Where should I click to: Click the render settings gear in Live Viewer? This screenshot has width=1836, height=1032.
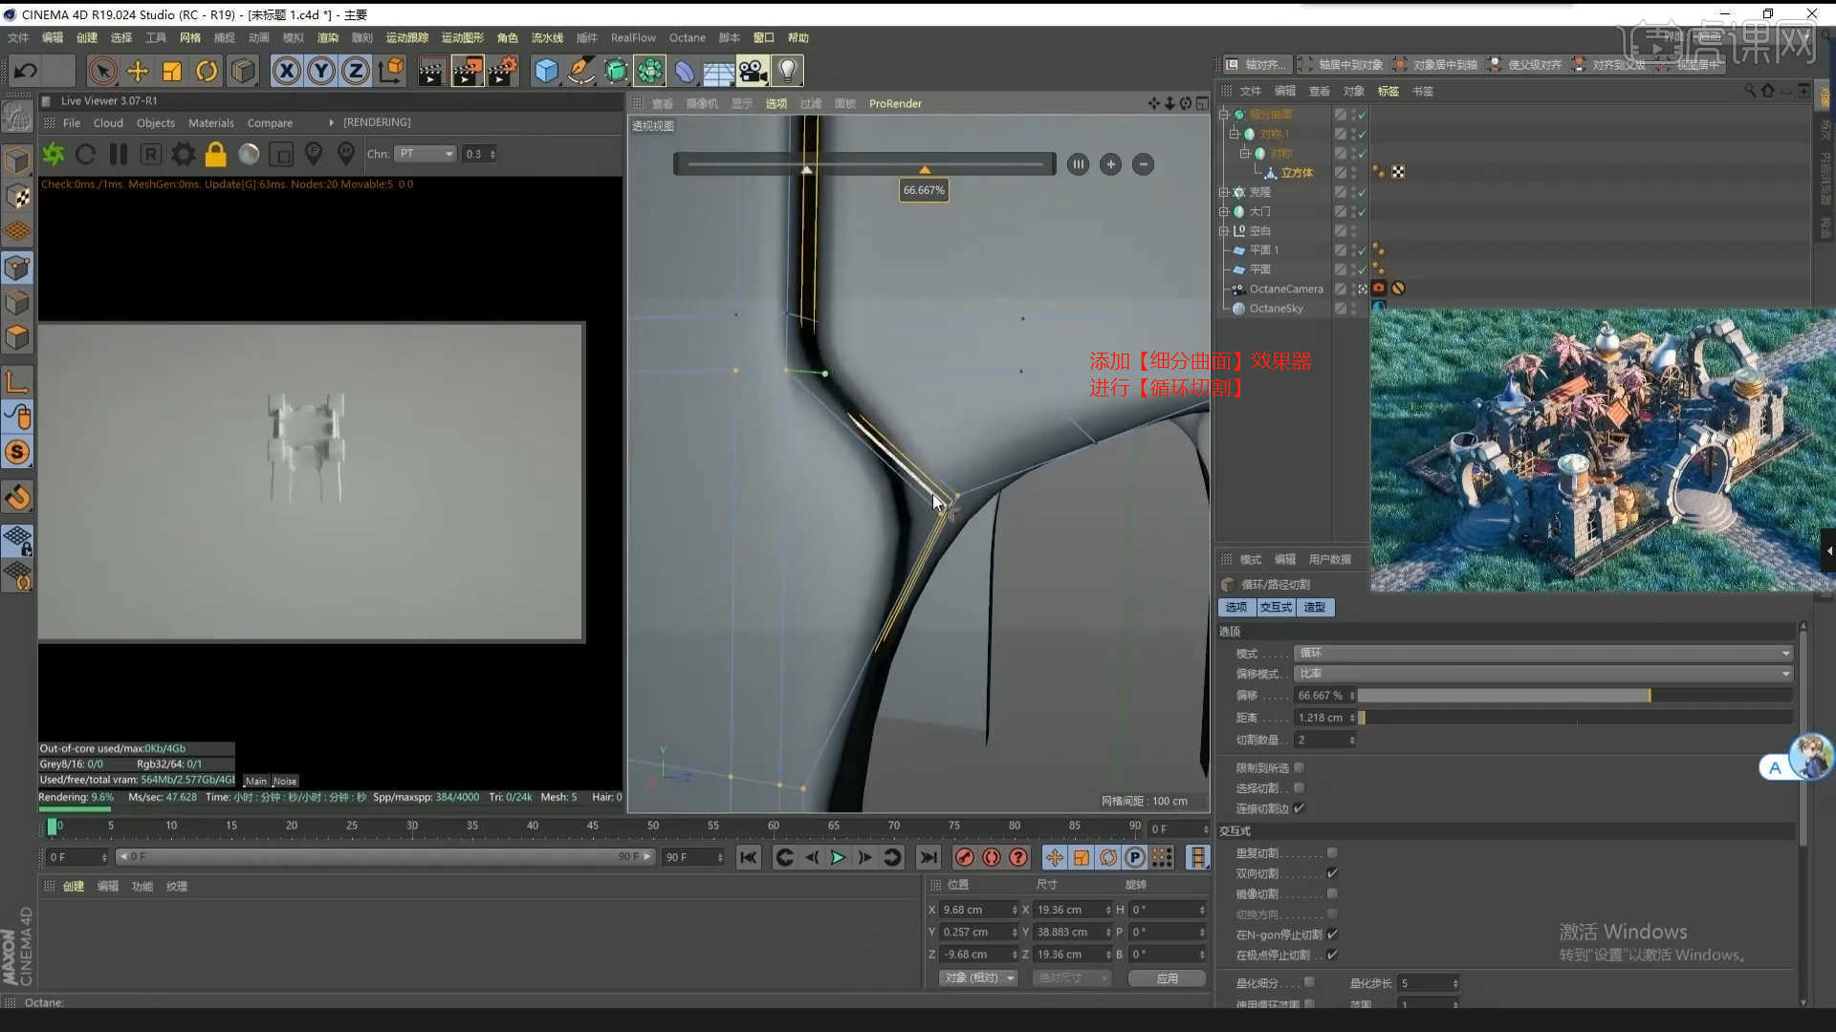click(x=183, y=154)
